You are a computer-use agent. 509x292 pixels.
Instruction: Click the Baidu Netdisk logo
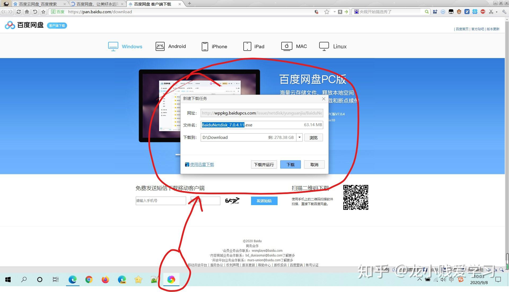click(x=24, y=25)
